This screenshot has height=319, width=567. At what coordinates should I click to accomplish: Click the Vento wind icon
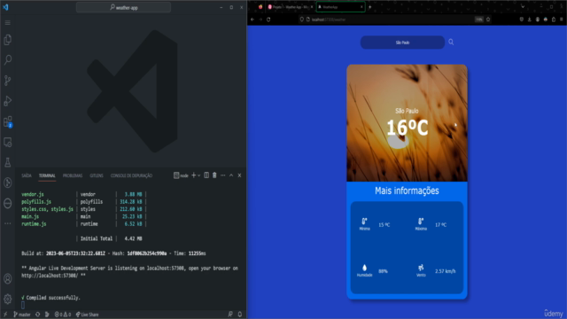point(421,268)
